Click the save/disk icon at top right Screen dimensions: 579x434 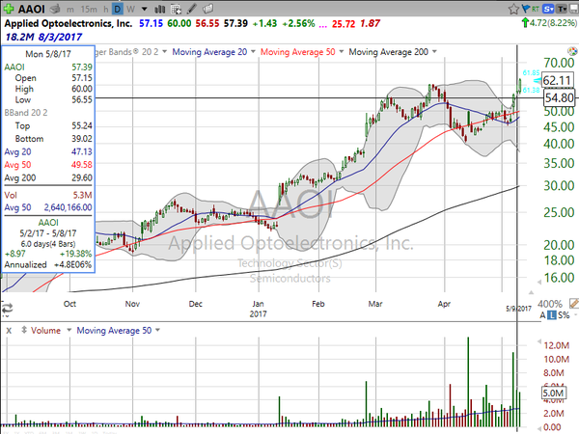[x=574, y=9]
